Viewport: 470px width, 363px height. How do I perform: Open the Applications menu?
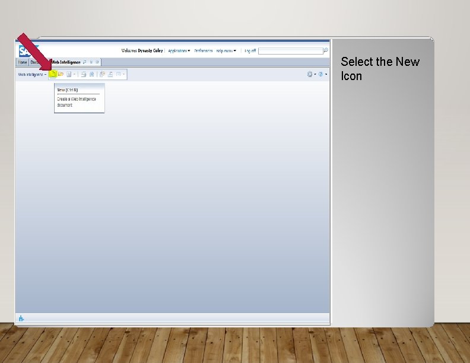(179, 51)
